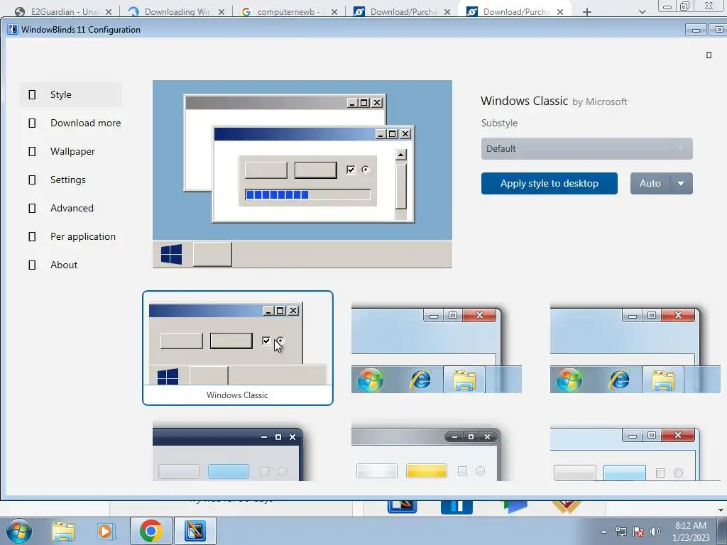Screen dimensions: 727x545
Task: Select the Aero style thumbnail in the middle of the top row
Action: pyautogui.click(x=437, y=347)
